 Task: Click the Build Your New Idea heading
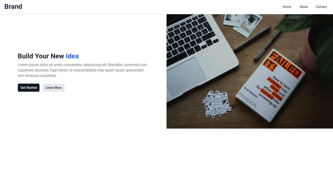click(48, 56)
